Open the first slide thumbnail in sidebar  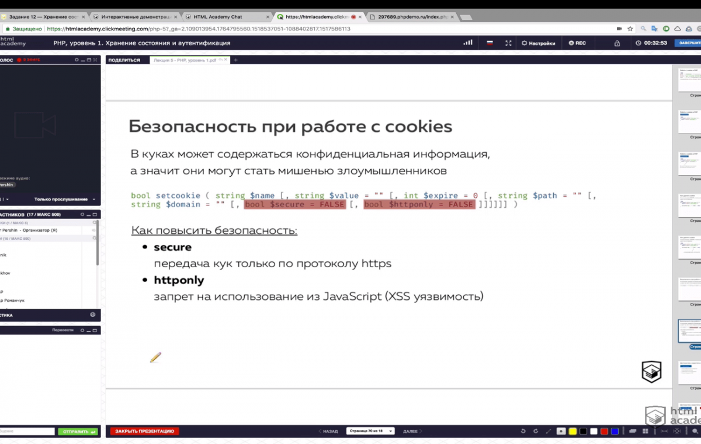pyautogui.click(x=689, y=79)
